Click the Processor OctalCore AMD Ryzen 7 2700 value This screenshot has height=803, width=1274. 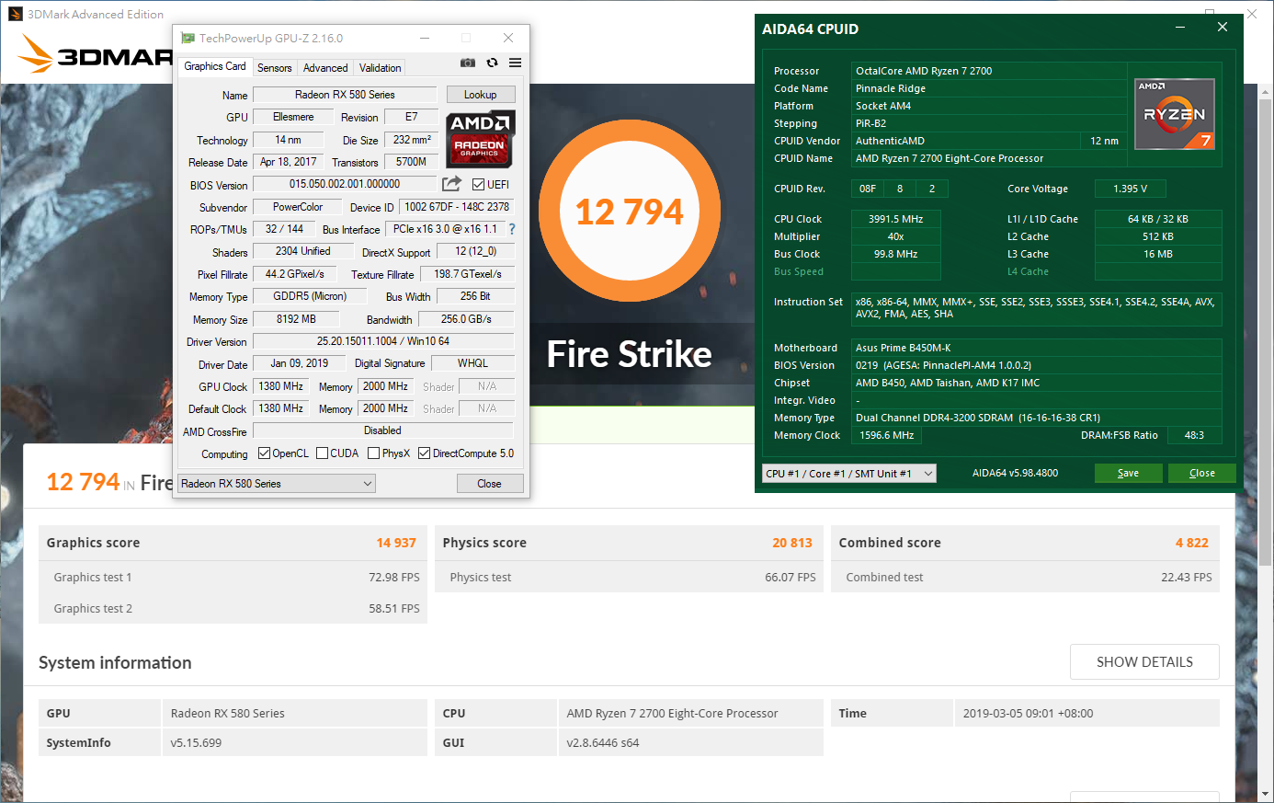[x=991, y=71]
